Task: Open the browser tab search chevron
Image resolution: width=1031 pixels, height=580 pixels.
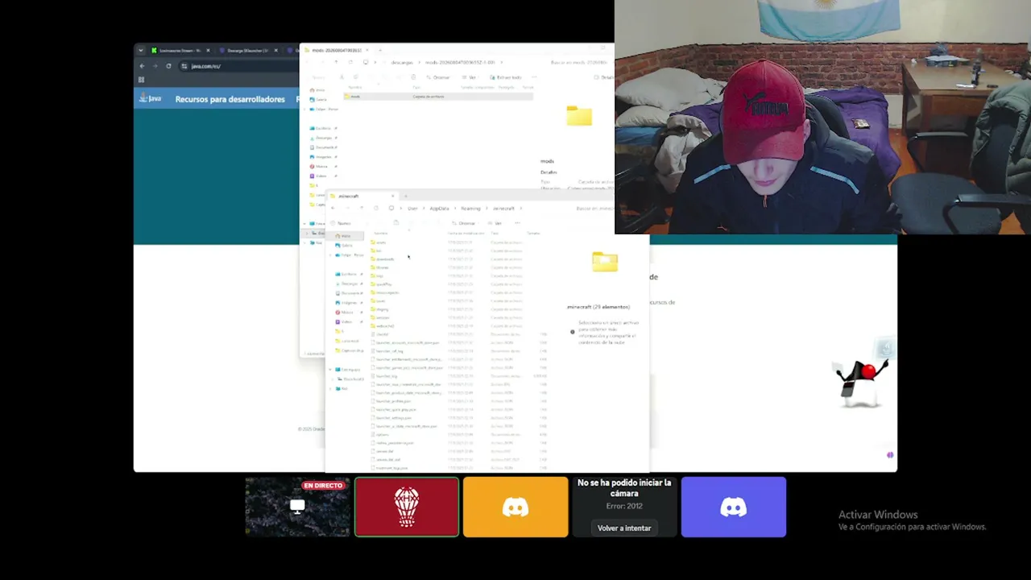Action: point(141,51)
